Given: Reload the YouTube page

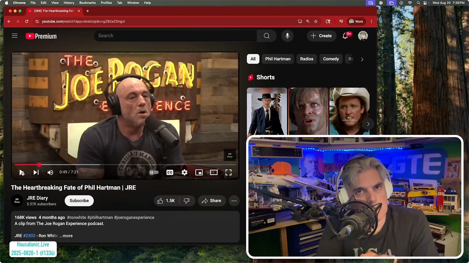Looking at the screenshot, I should coord(26,22).
